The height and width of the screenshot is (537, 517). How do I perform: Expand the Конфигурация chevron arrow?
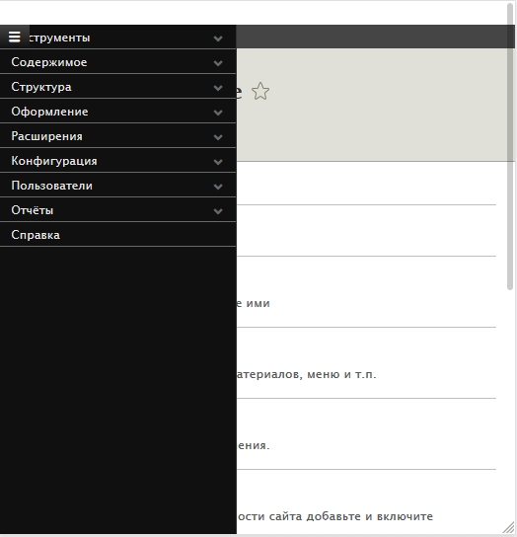coord(218,161)
